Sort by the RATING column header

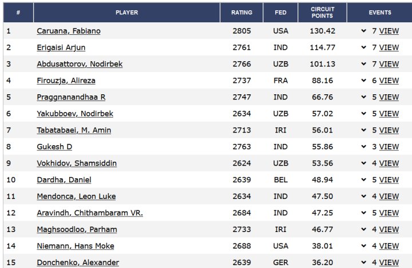coord(241,13)
